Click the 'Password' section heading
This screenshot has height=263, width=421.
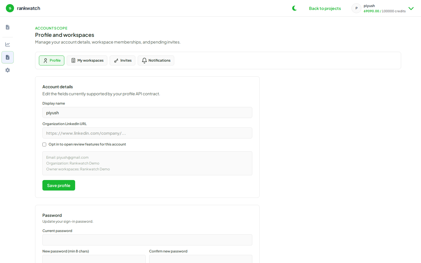pos(52,215)
